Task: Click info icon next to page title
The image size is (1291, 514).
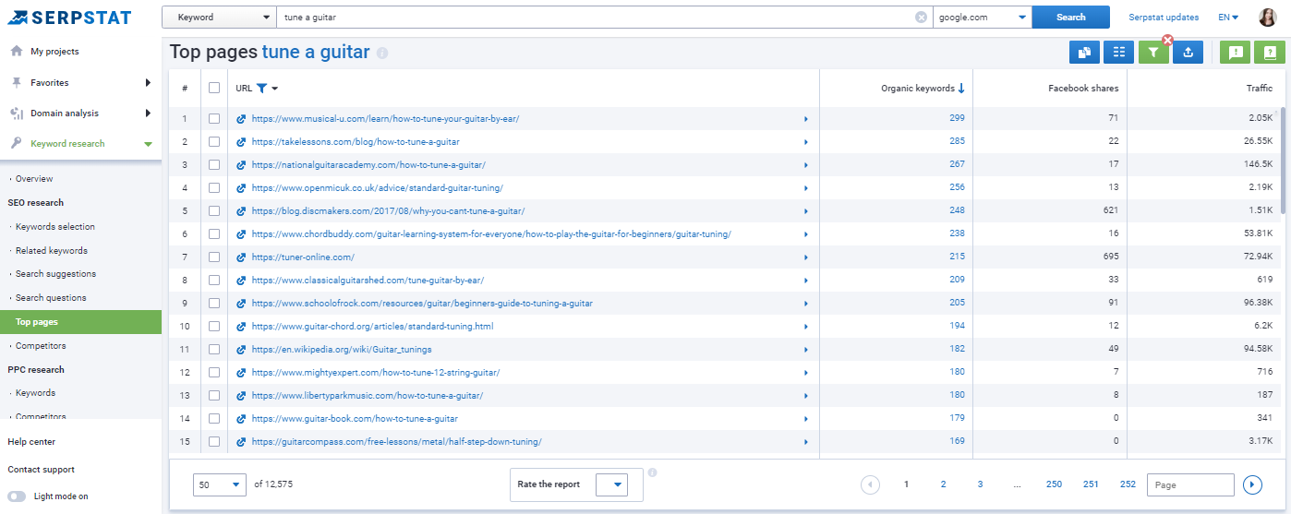Action: pos(382,54)
